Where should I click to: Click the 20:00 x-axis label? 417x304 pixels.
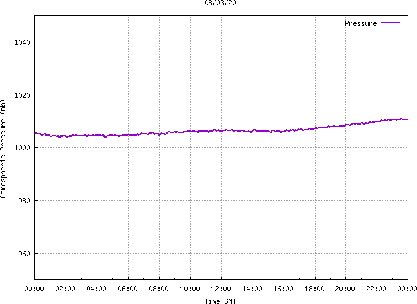[x=345, y=289]
